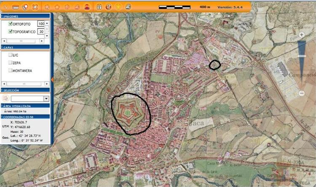Click the zoom out minus button
Image resolution: width=316 pixels, height=187 pixels.
[301, 93]
